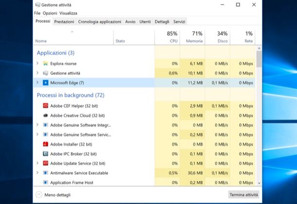
Task: Sort by the Nome column header
Action: [x=74, y=37]
